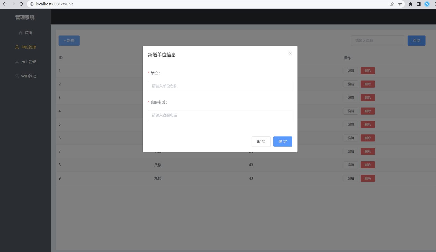The image size is (436, 252).
Task: Select 单位管理 sidebar item
Action: 25,47
